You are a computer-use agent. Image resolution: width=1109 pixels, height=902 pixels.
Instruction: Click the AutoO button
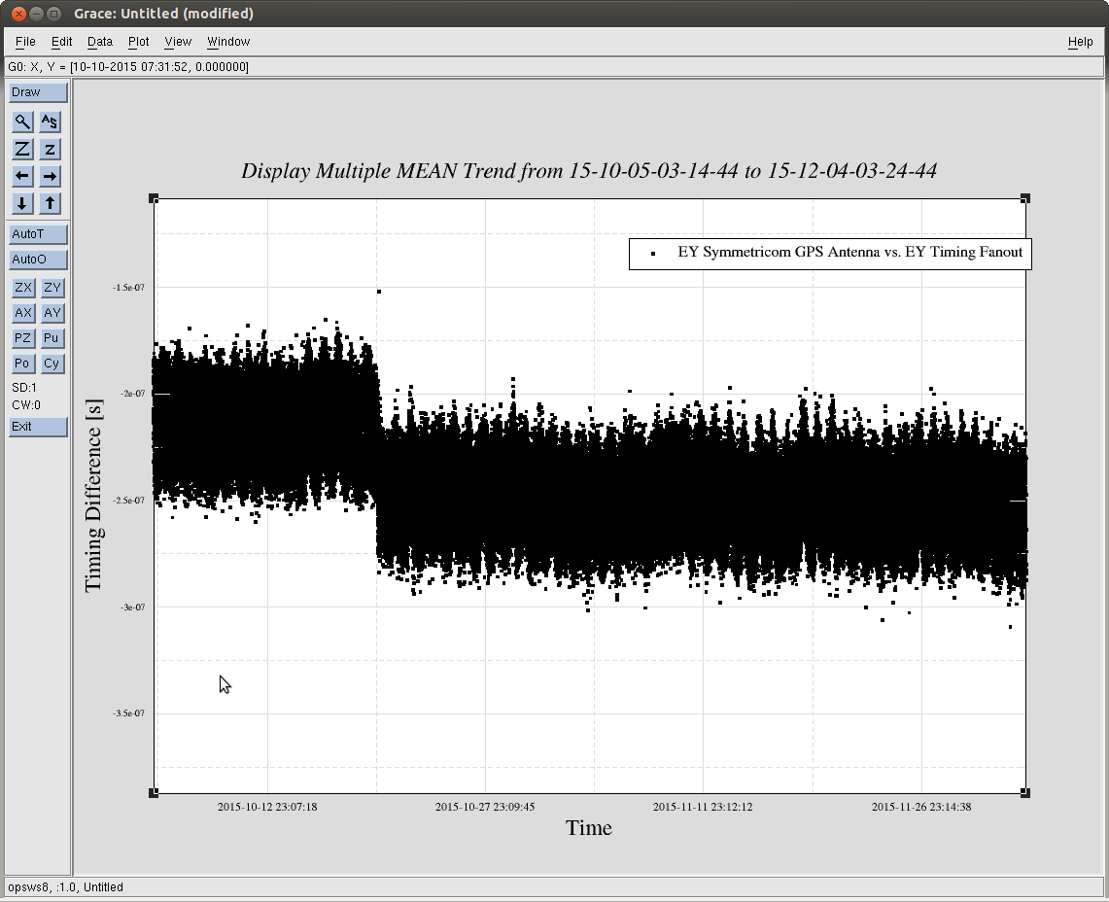click(38, 260)
